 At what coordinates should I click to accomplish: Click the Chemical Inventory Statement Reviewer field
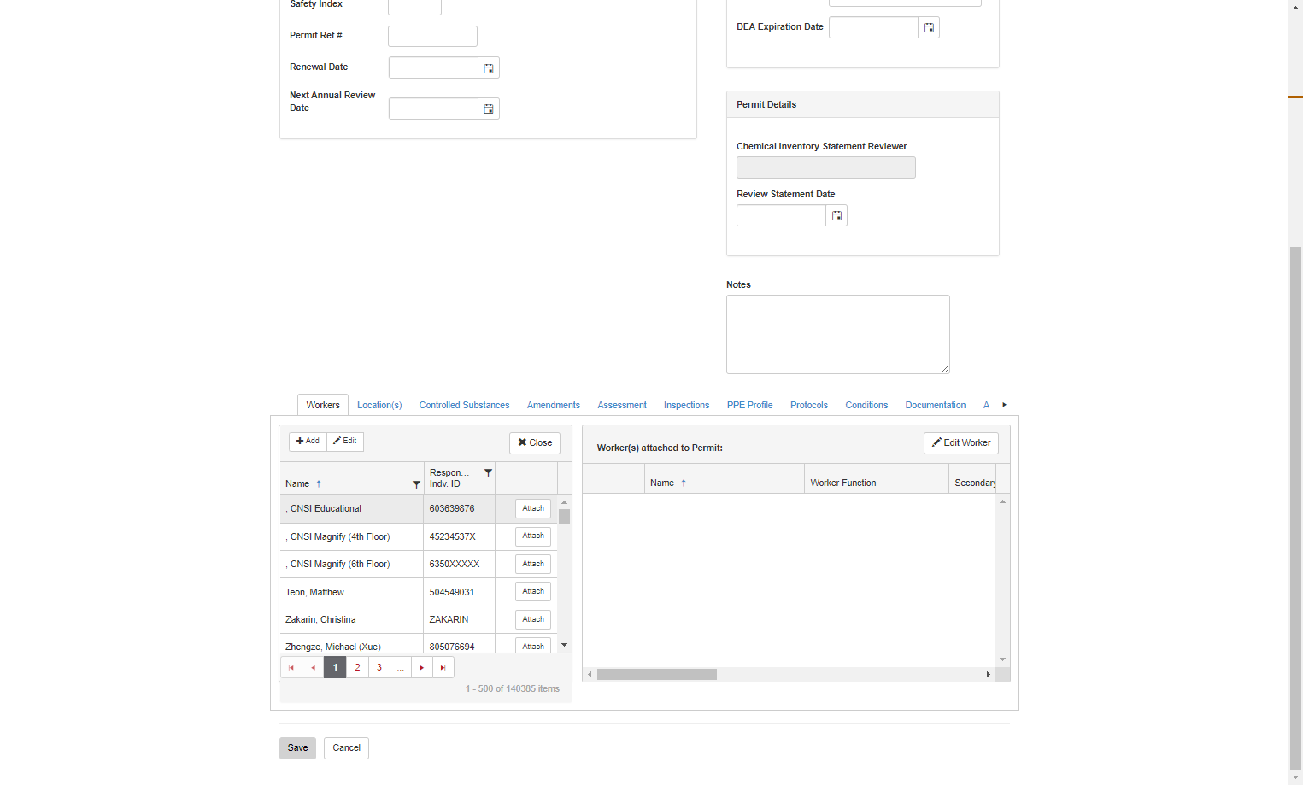tap(825, 167)
